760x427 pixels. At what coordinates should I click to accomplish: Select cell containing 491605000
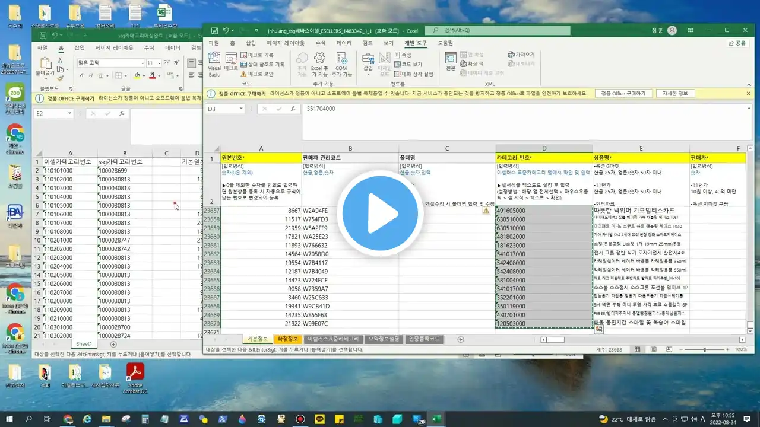click(544, 211)
